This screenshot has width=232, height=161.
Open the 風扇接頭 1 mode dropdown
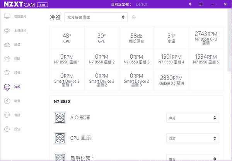(x=193, y=158)
